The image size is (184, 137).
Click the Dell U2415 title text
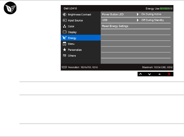coord(70,8)
